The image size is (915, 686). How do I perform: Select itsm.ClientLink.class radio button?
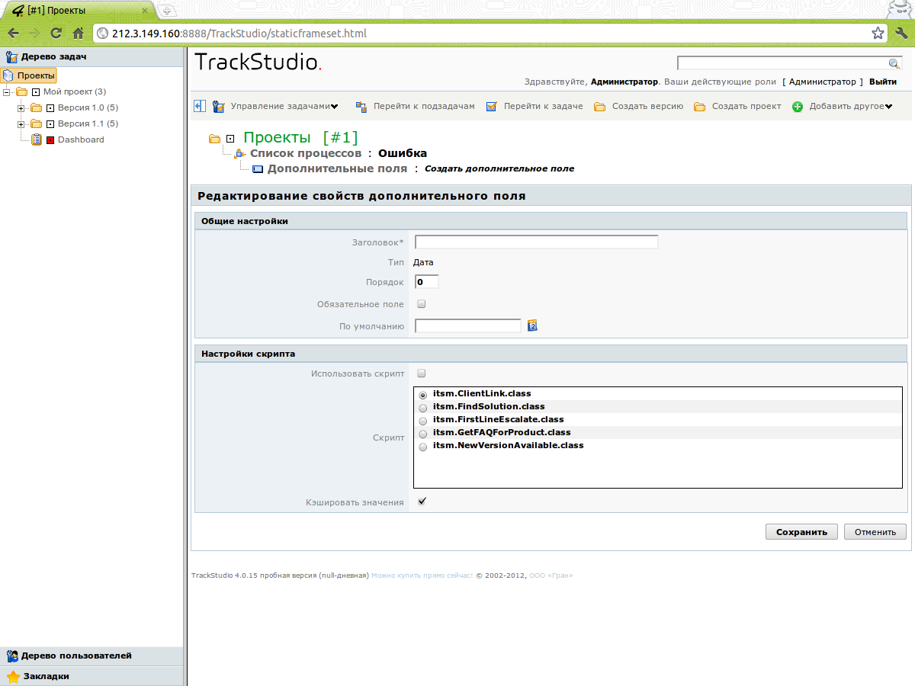[x=423, y=395]
